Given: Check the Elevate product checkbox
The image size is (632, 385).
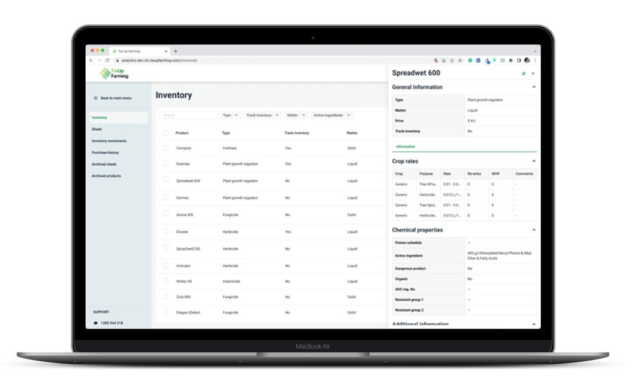Looking at the screenshot, I should click(166, 231).
